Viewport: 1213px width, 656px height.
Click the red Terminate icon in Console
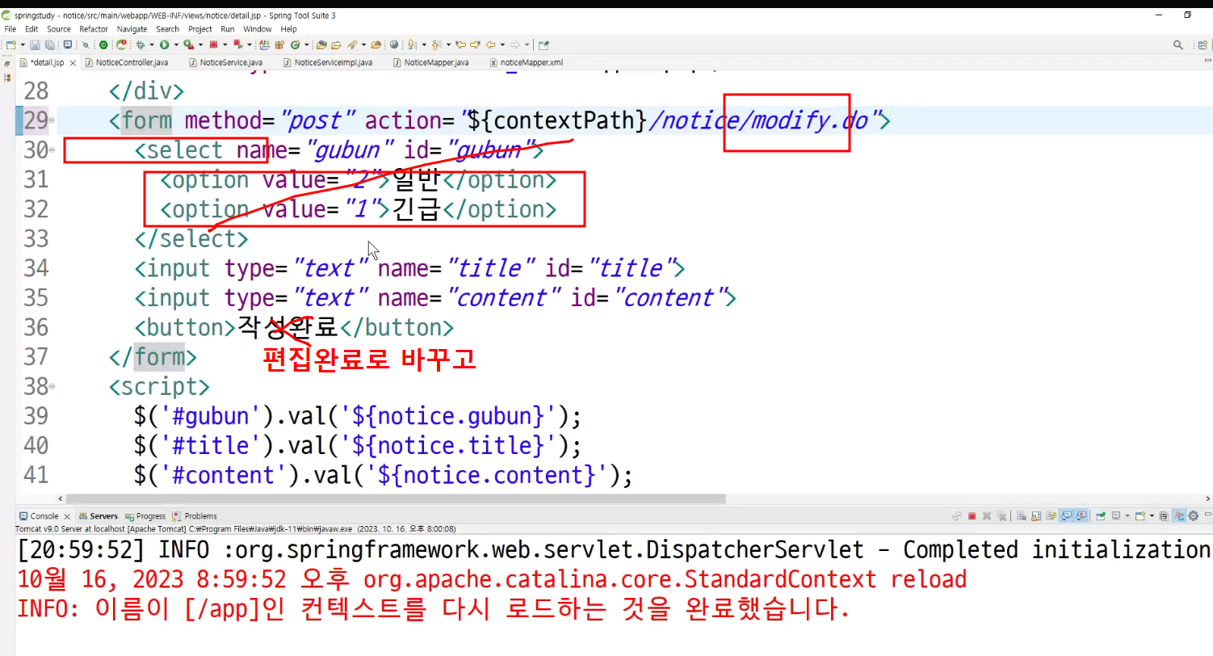(x=972, y=515)
